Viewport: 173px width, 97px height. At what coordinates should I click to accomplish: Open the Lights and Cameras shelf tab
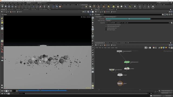point(84,5)
